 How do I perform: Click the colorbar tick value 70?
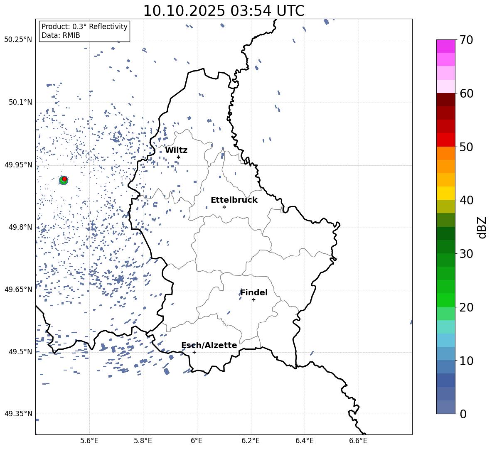(466, 40)
